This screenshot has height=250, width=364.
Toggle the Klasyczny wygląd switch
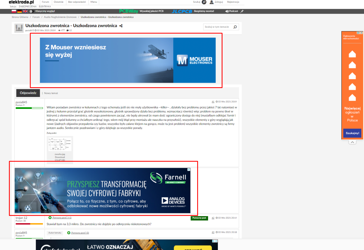pyautogui.click(x=32, y=11)
